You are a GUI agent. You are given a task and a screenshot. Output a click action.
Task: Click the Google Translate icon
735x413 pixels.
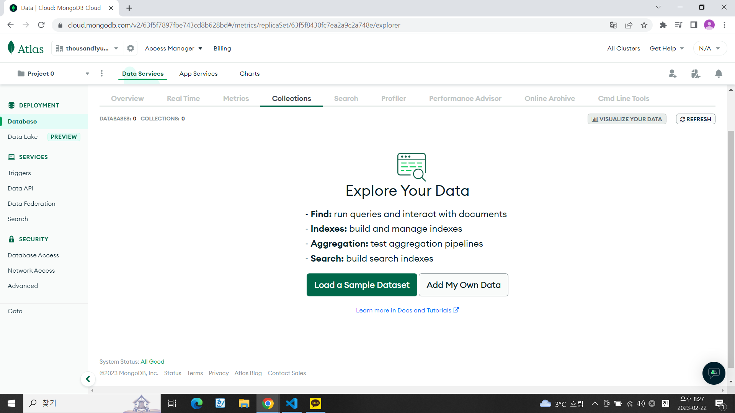[x=613, y=25]
